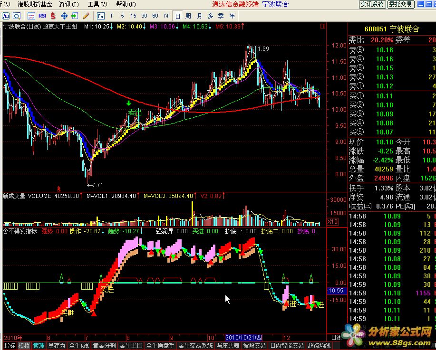Click the 另存为 save-as button
Viewport: 436px width, 350px height.
(x=57, y=346)
